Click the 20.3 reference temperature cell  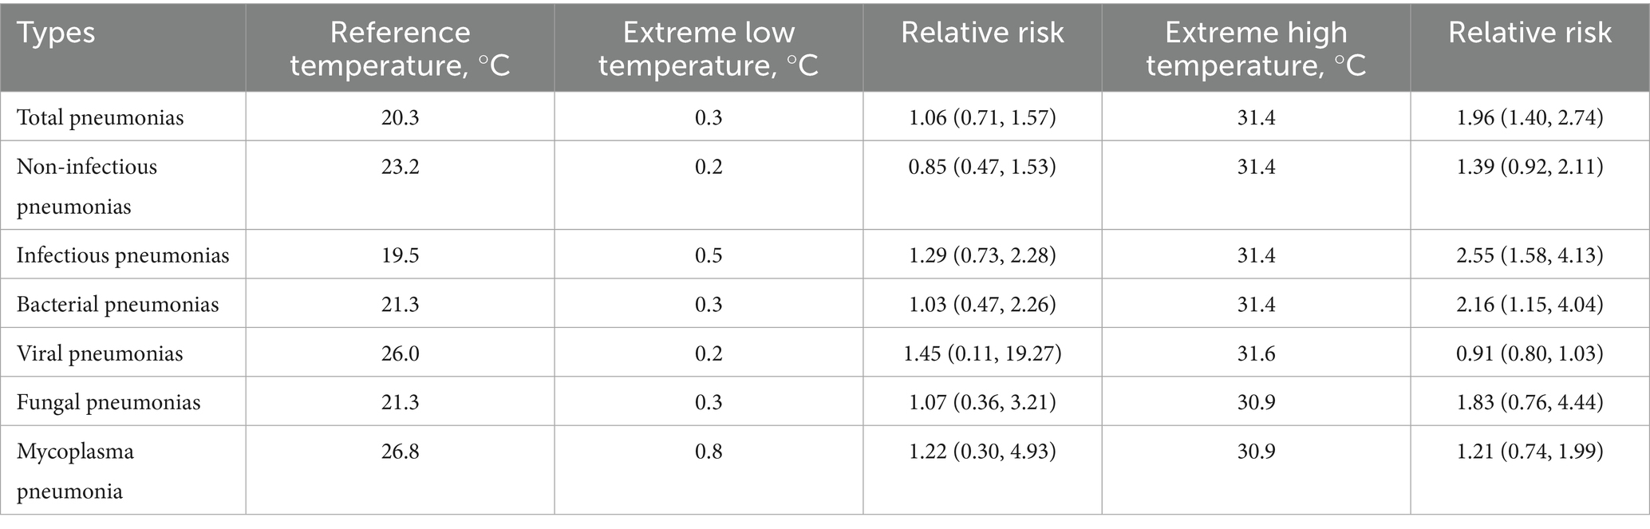click(x=400, y=118)
